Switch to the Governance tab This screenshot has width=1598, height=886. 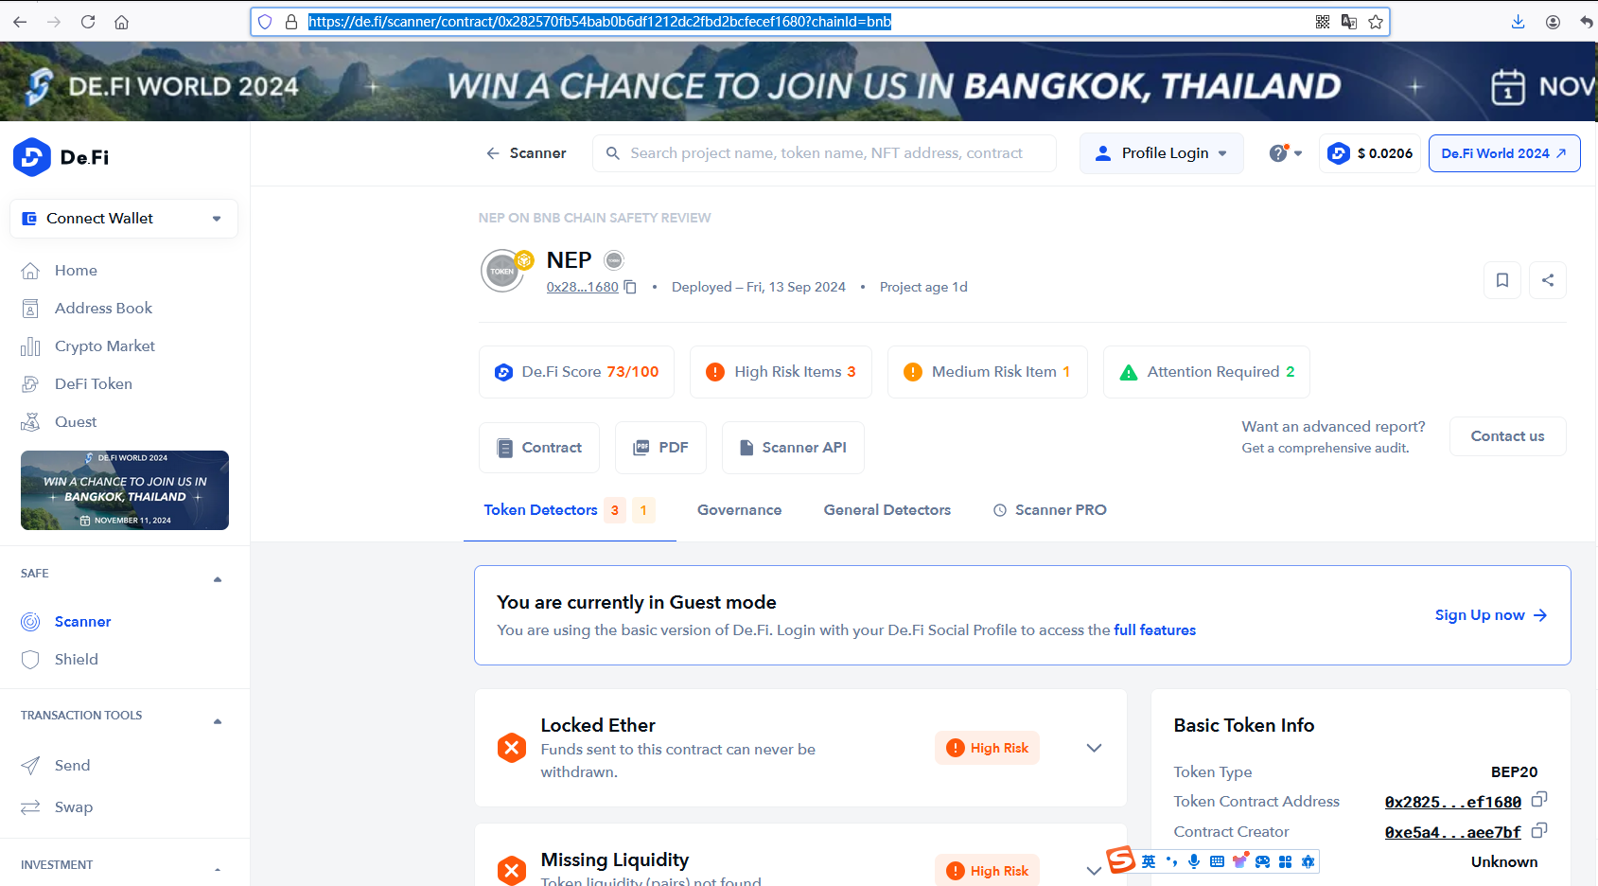point(739,510)
